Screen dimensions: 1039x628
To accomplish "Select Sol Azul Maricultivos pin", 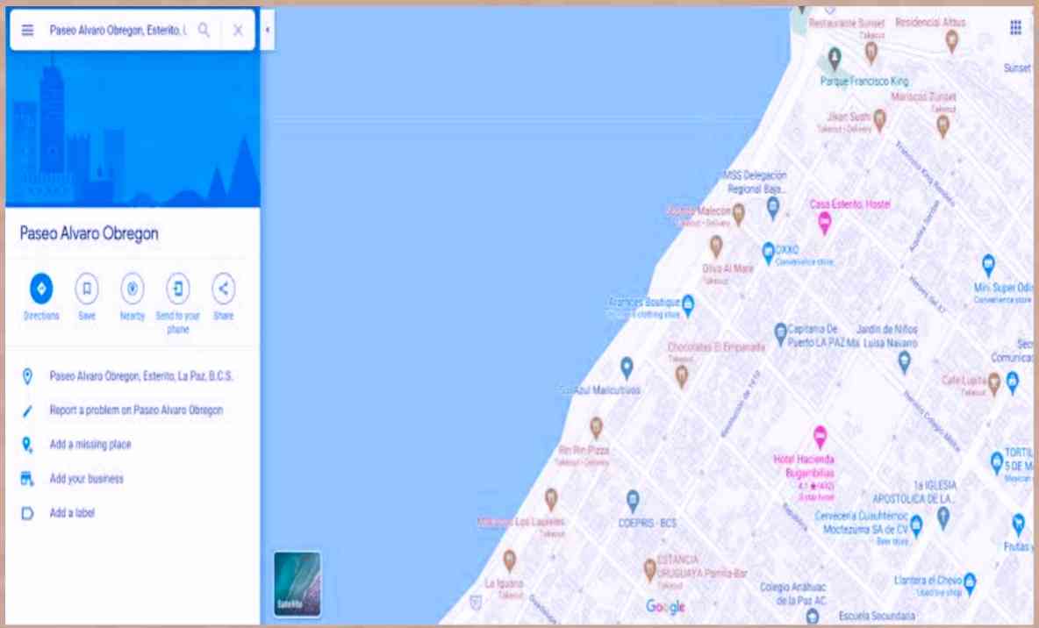I will point(627,368).
